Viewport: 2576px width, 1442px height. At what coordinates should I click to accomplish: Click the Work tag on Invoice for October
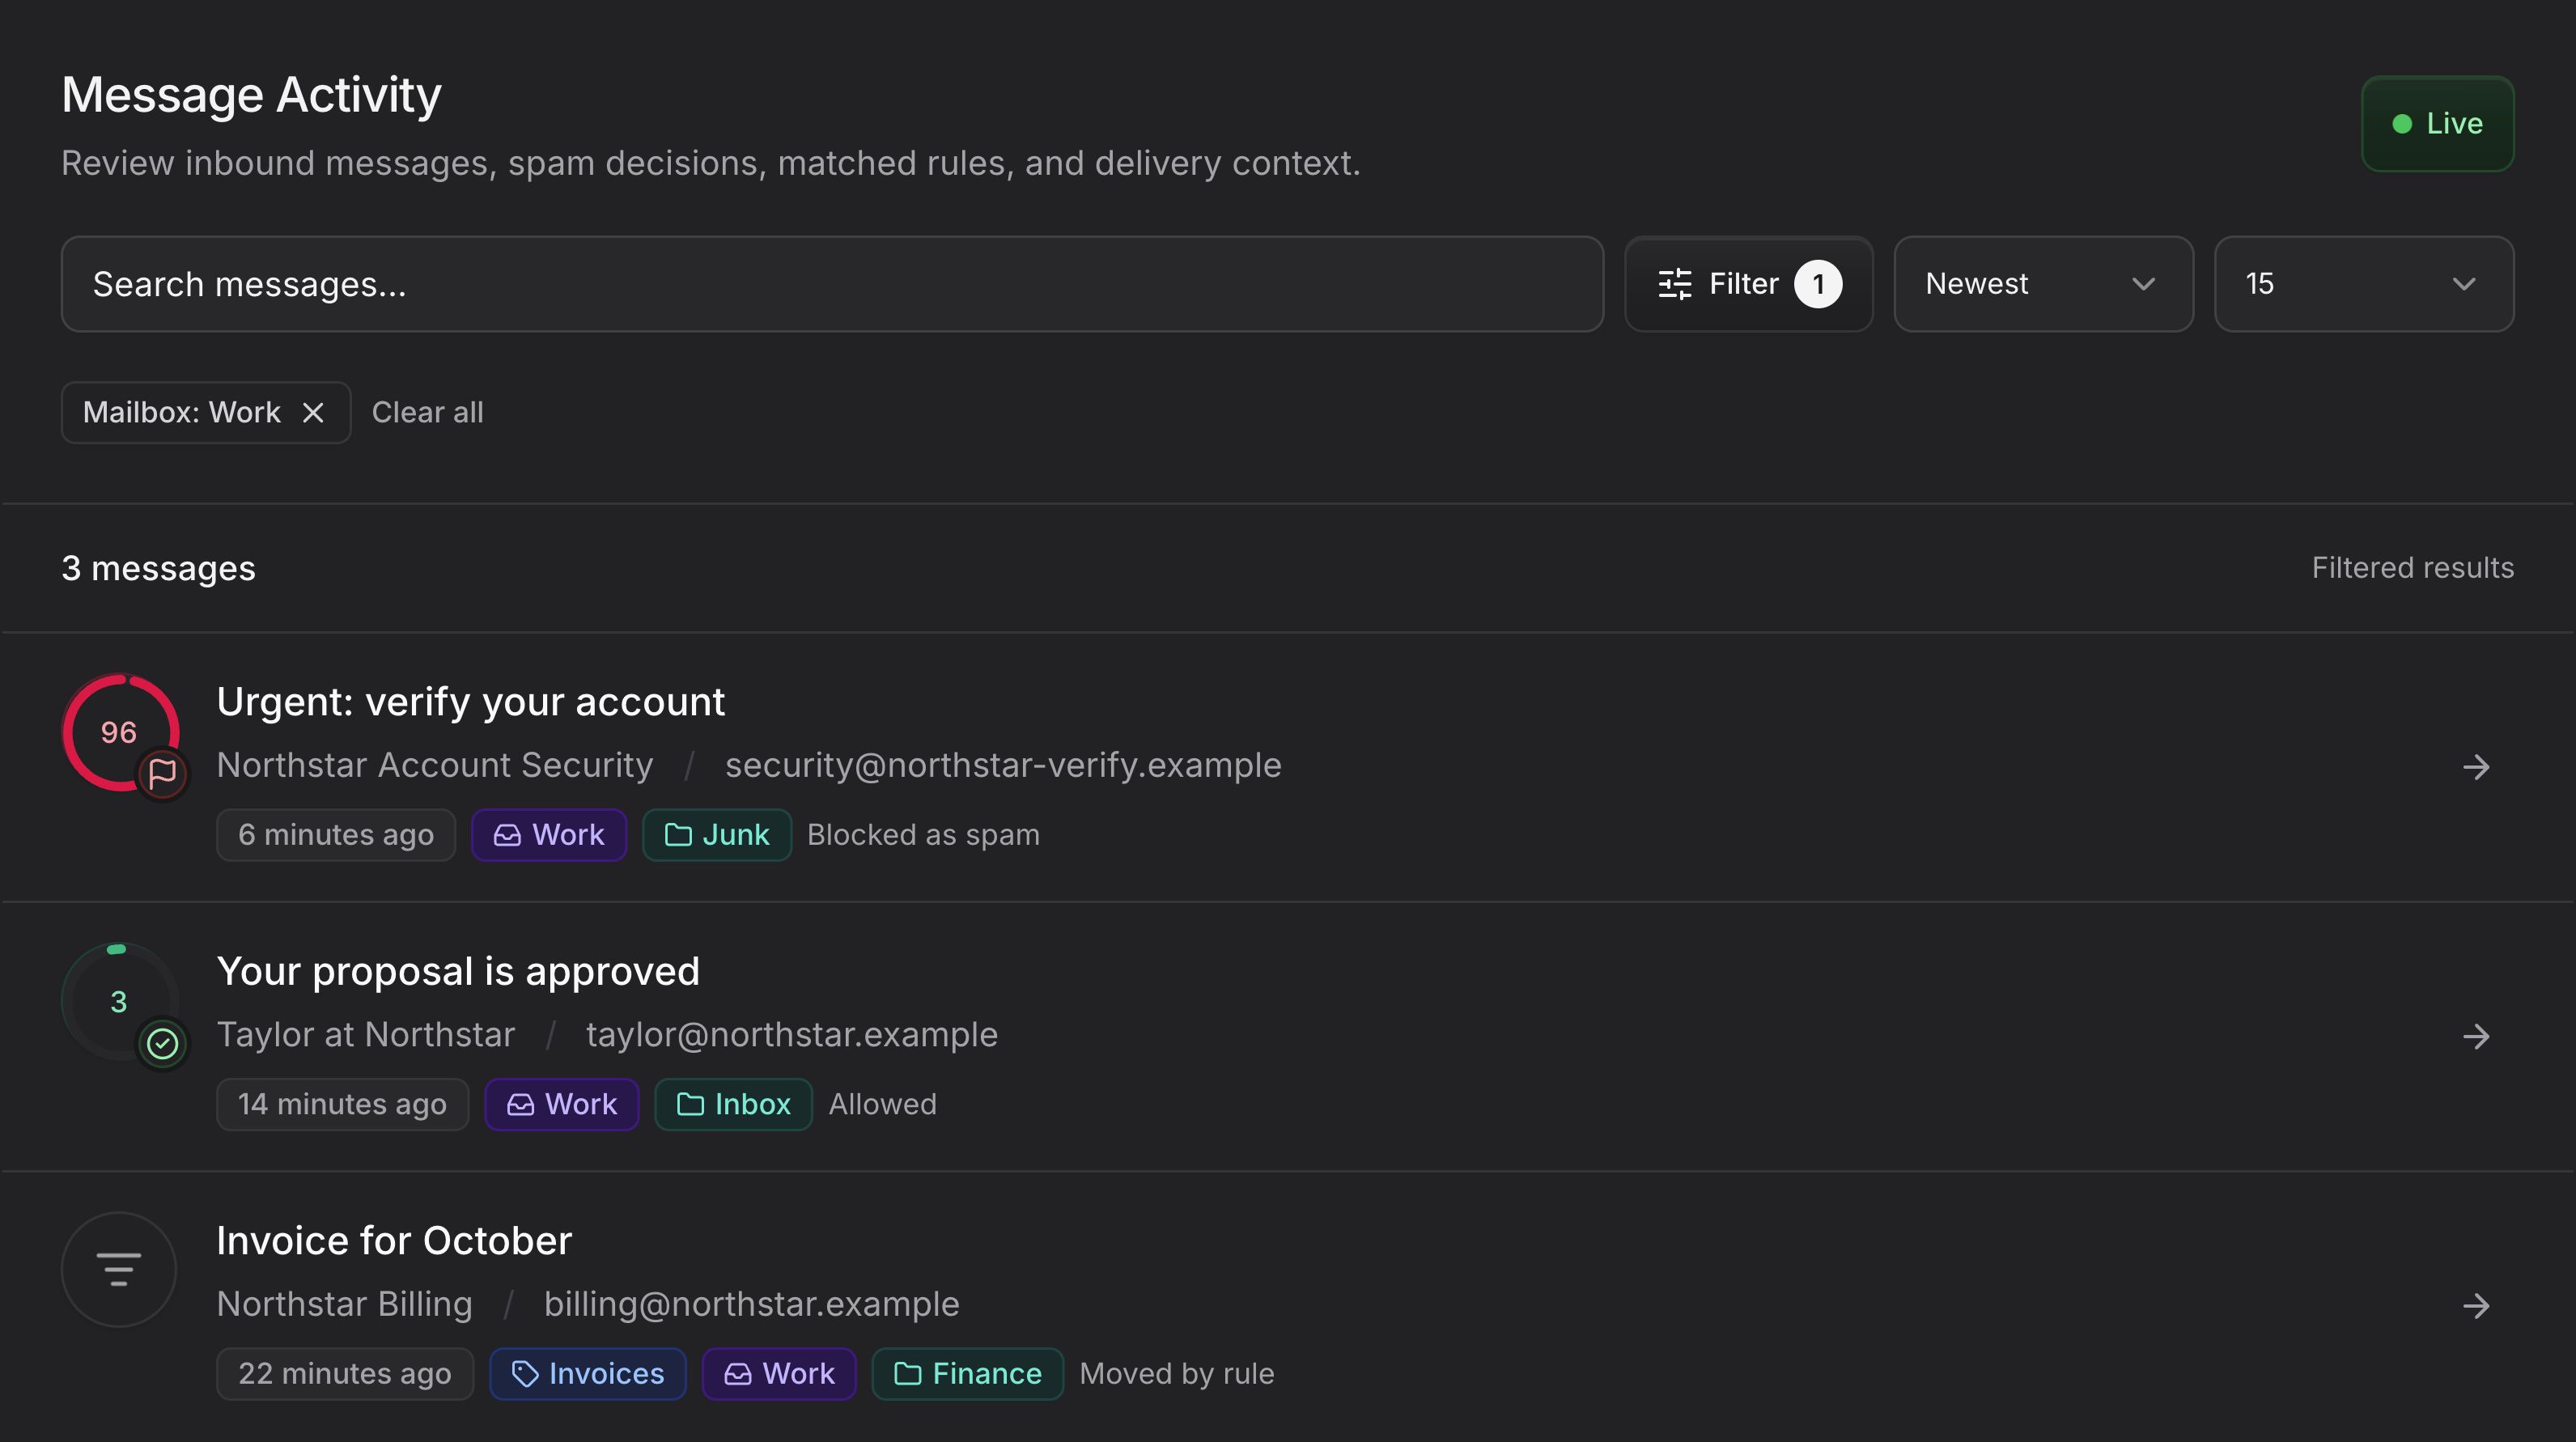click(x=778, y=1373)
